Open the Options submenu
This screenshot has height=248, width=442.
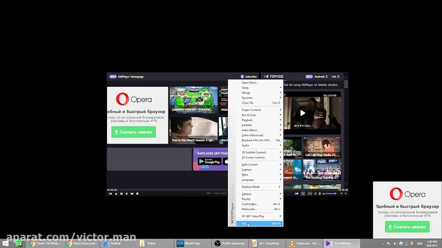pyautogui.click(x=259, y=194)
